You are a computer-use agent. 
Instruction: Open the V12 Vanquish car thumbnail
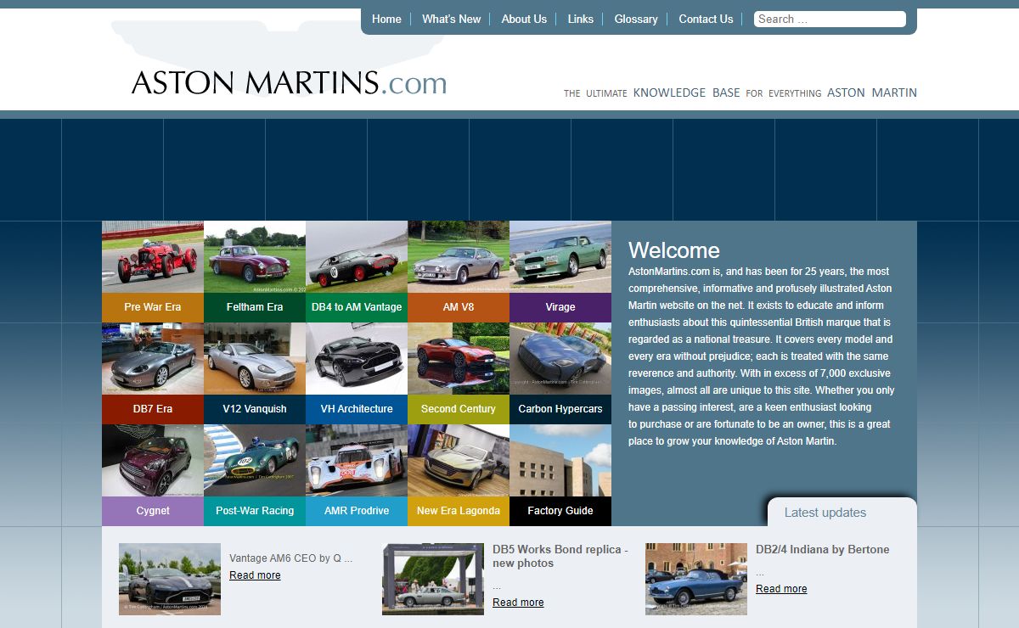[255, 359]
